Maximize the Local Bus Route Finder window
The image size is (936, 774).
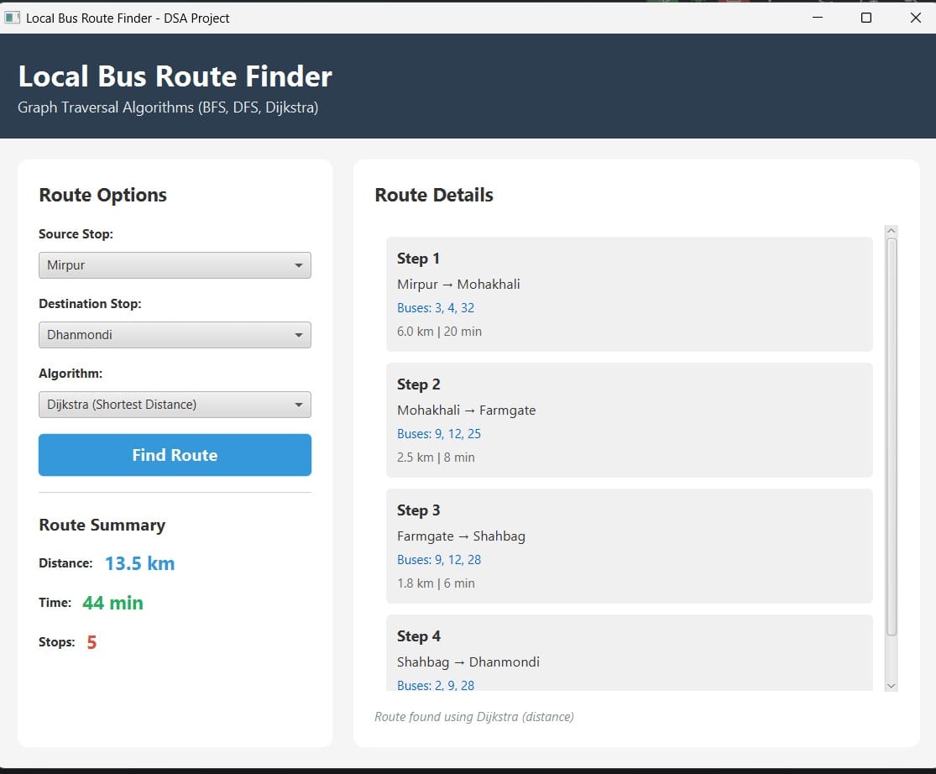[866, 18]
